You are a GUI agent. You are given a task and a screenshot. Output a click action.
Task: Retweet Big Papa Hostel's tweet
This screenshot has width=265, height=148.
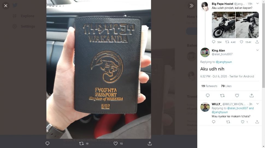coord(227,42)
